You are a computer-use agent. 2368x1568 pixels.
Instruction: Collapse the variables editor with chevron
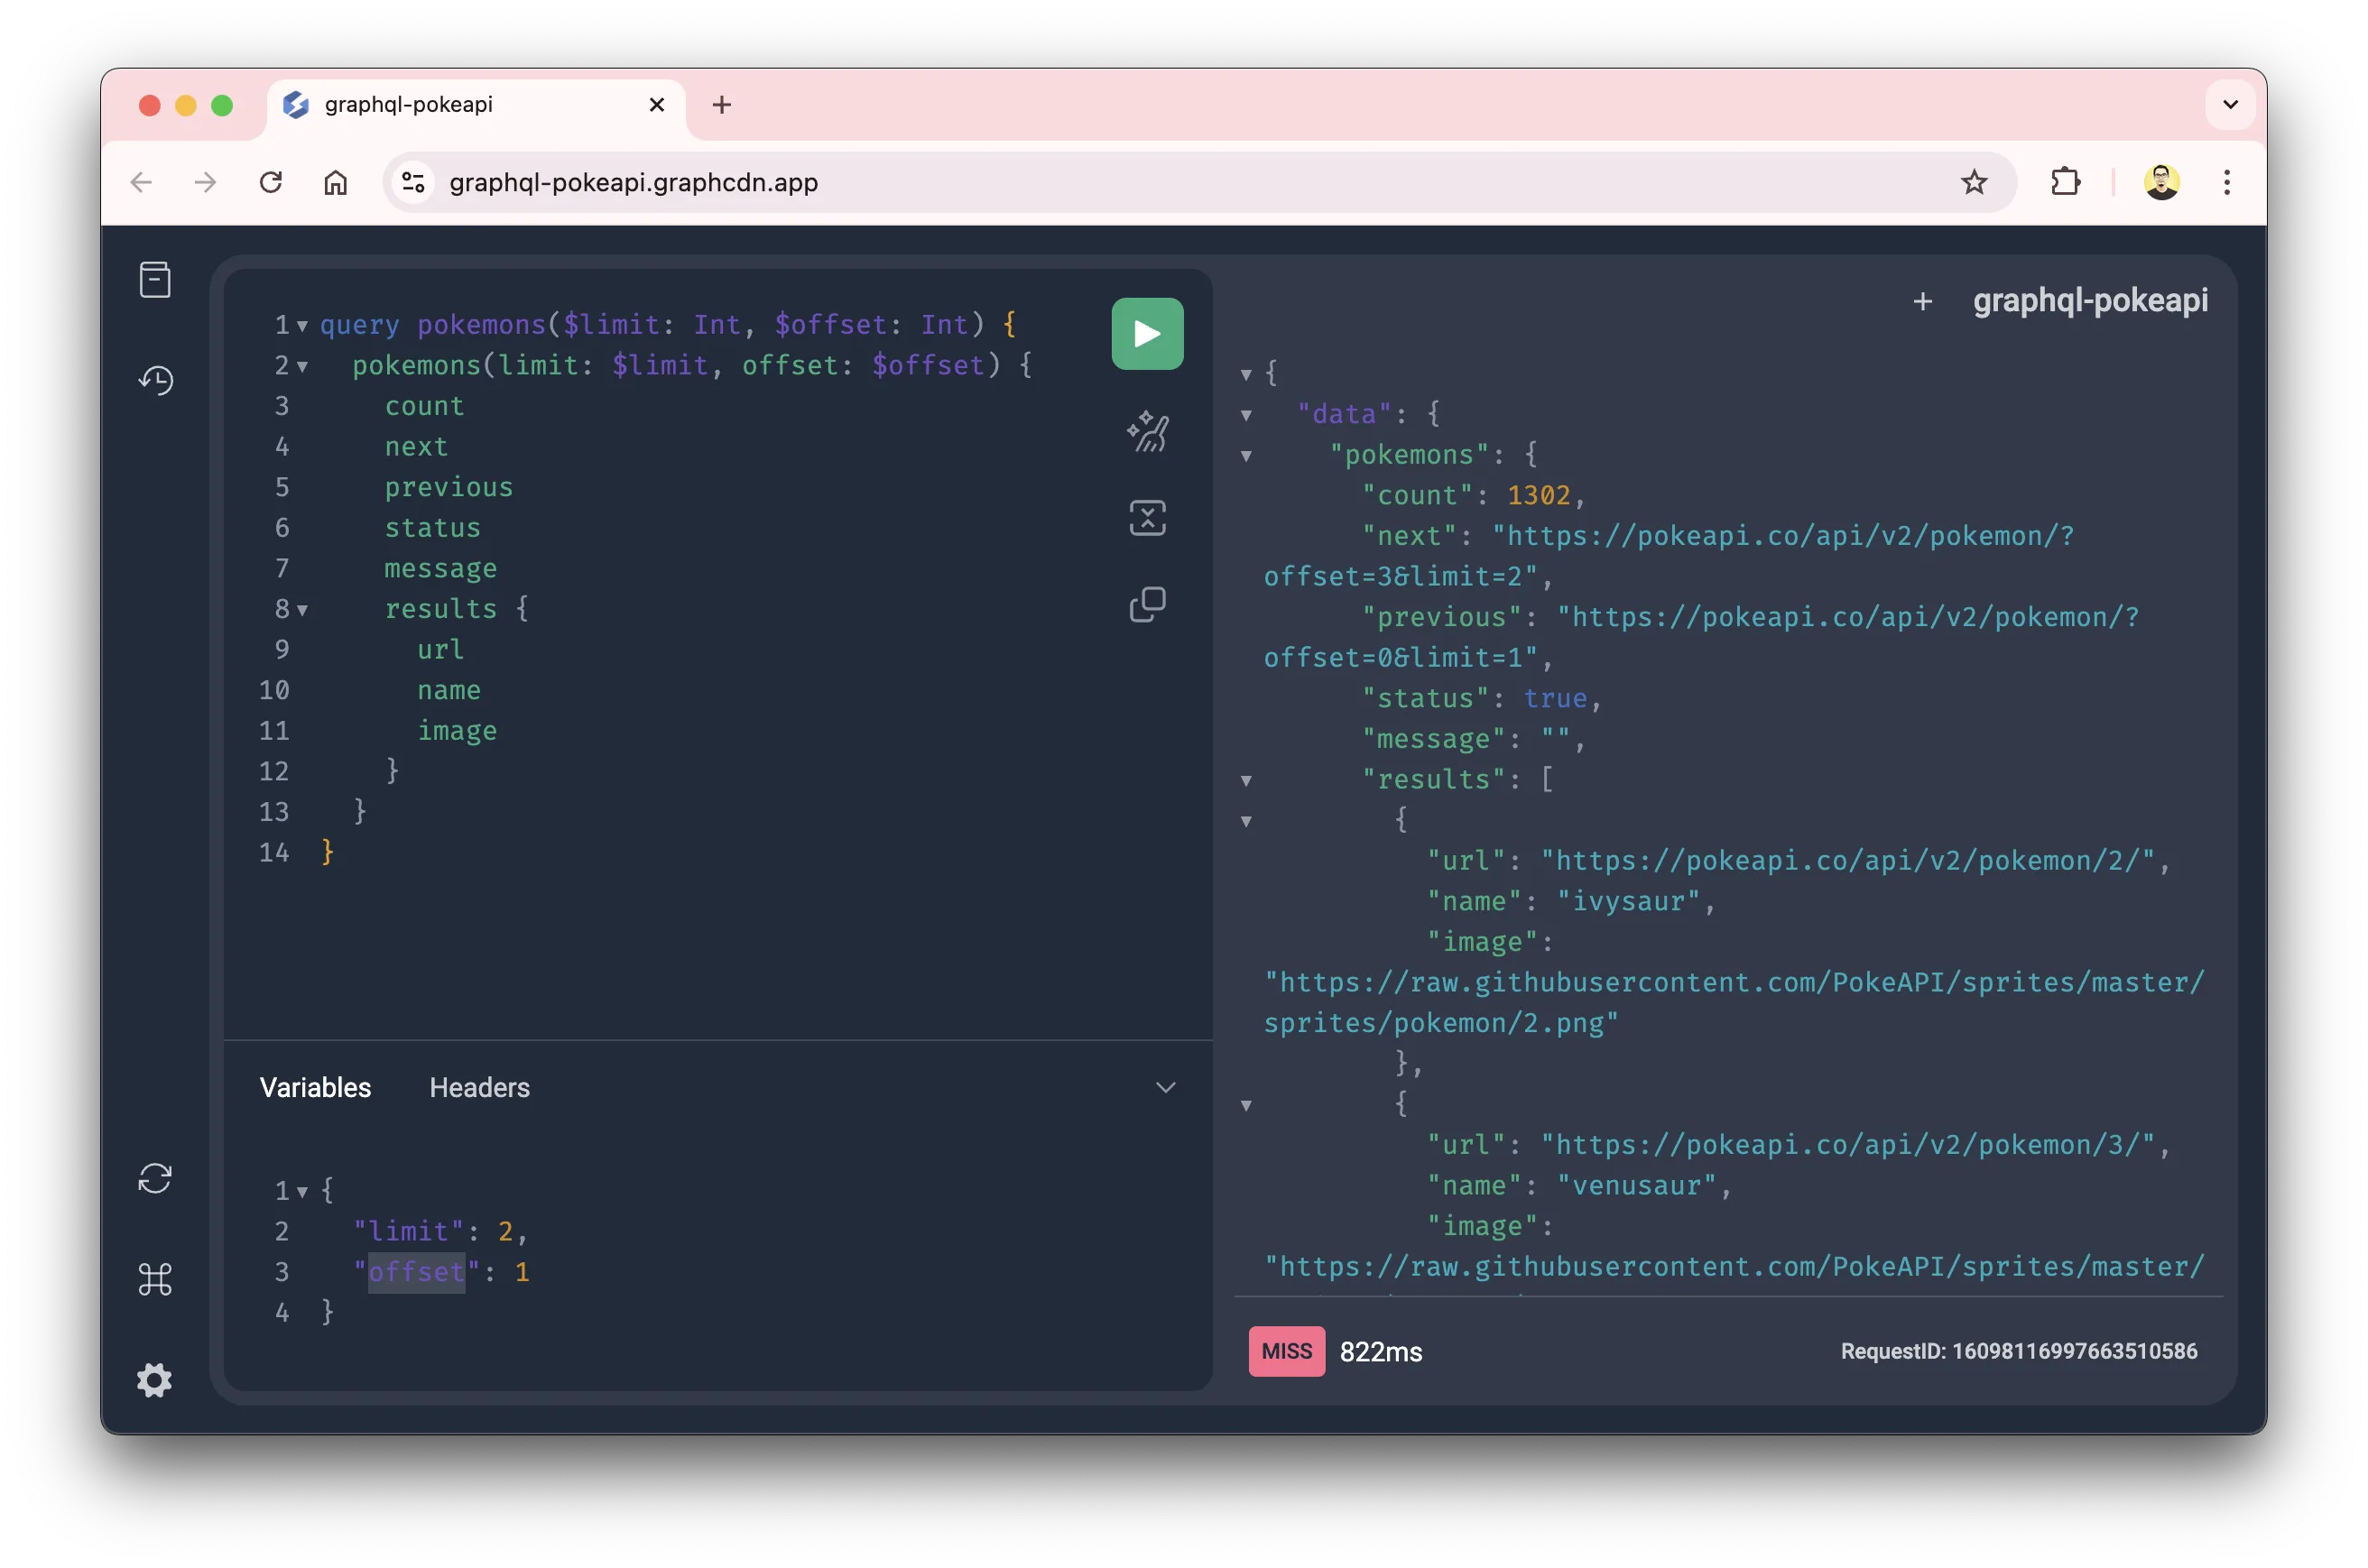[x=1165, y=1087]
